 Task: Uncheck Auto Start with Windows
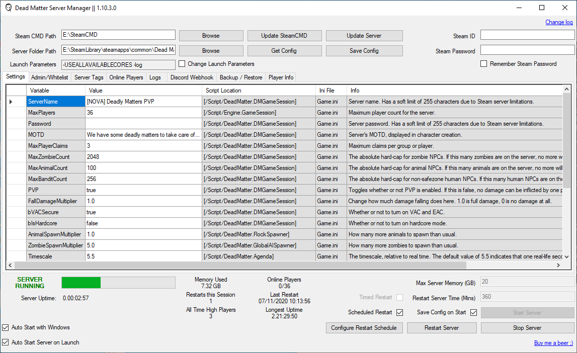[5, 327]
